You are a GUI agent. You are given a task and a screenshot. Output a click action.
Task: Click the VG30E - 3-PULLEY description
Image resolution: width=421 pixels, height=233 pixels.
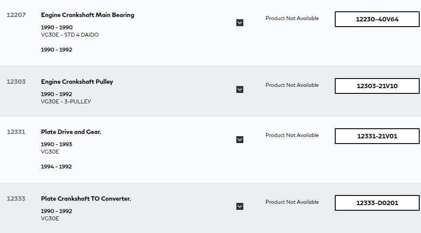pos(66,102)
